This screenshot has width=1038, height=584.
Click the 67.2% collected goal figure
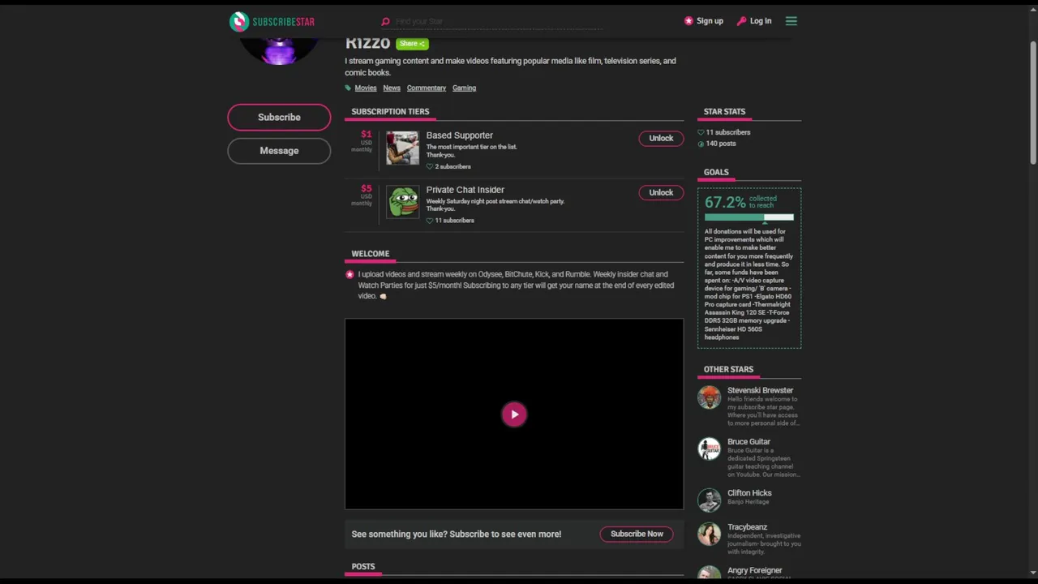click(725, 202)
